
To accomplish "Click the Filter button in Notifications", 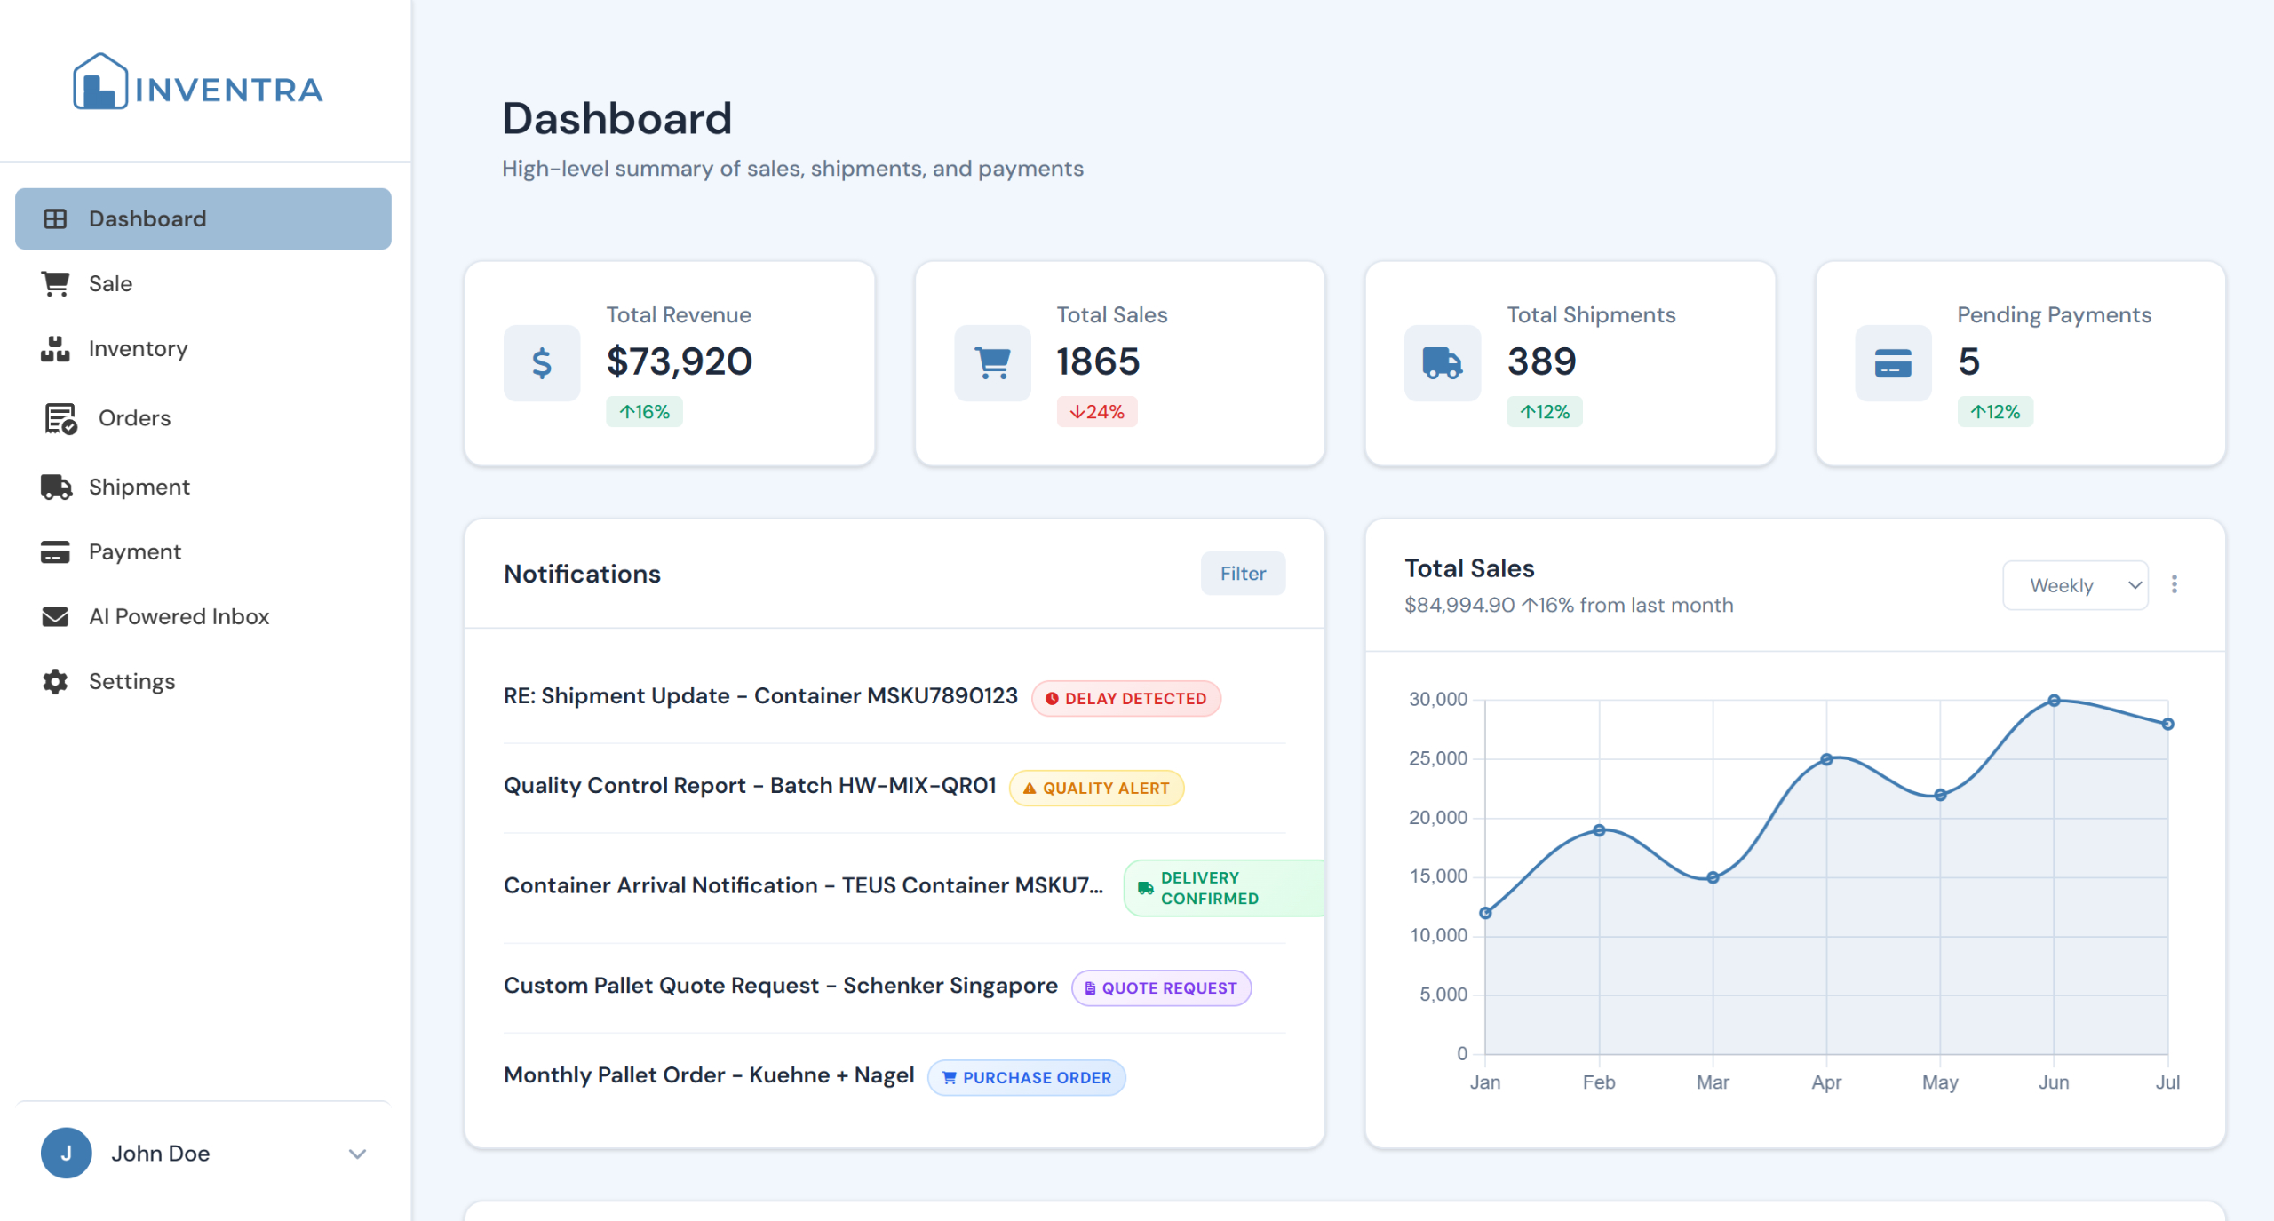I will click(x=1243, y=573).
